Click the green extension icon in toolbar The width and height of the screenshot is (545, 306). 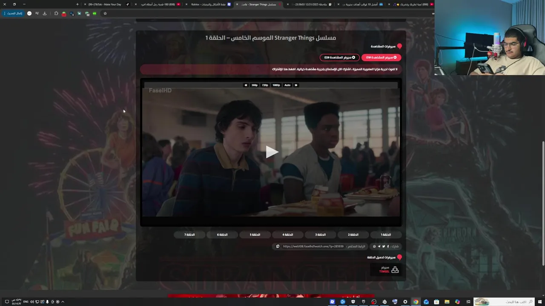click(95, 13)
